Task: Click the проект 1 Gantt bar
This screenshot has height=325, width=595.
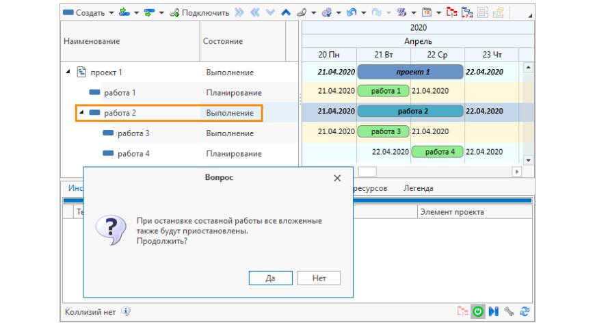Action: pyautogui.click(x=410, y=72)
